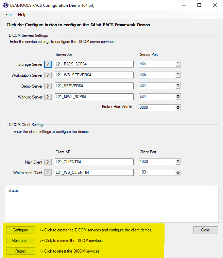
Task: Open the File menu
Action: 8,15
